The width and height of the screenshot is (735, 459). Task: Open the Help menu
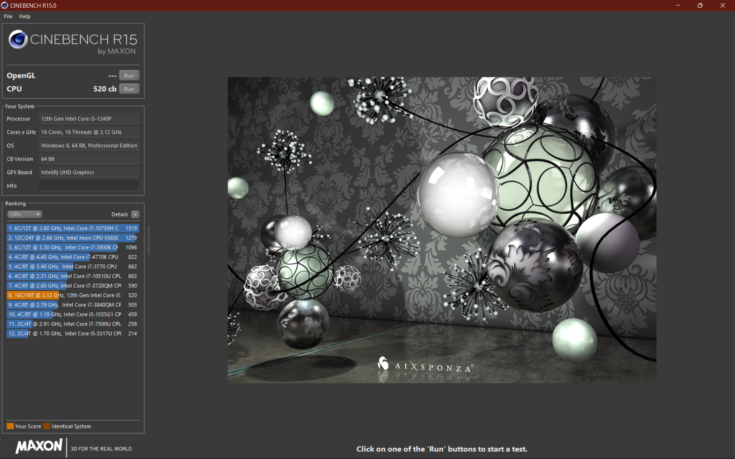[x=25, y=16]
